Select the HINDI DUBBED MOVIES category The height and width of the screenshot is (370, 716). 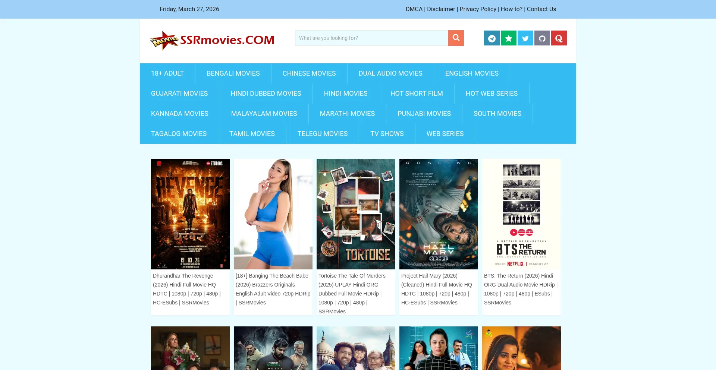tap(266, 94)
